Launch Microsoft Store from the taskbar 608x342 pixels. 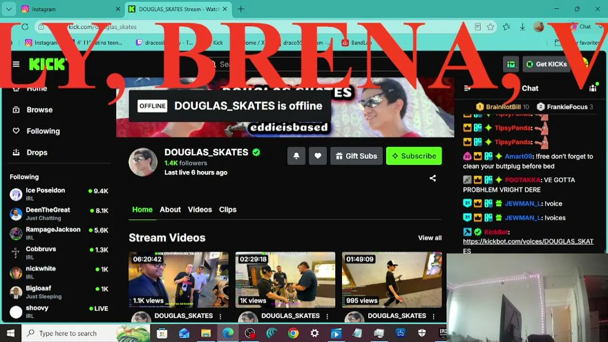tap(162, 333)
